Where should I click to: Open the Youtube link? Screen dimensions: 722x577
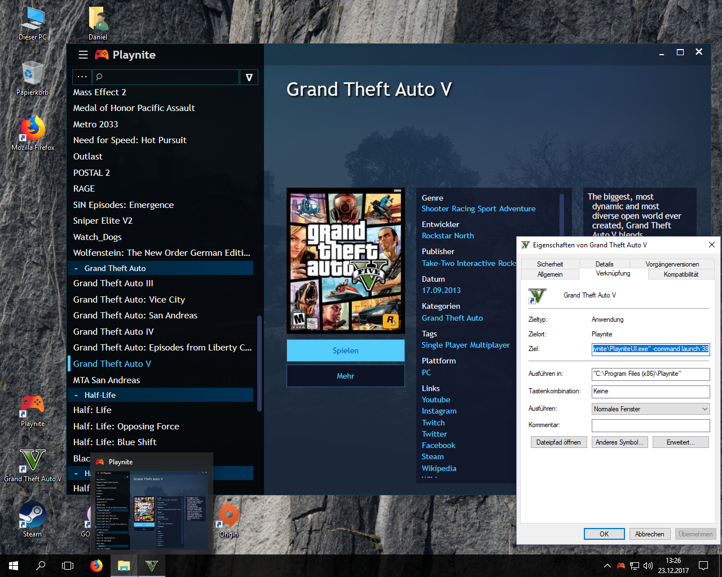click(435, 400)
